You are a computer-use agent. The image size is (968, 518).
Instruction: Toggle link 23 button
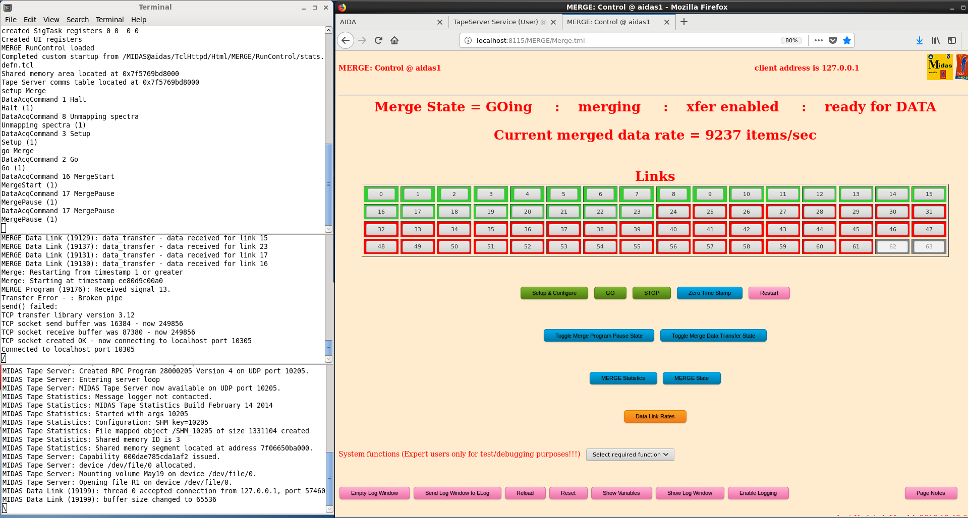coord(637,212)
